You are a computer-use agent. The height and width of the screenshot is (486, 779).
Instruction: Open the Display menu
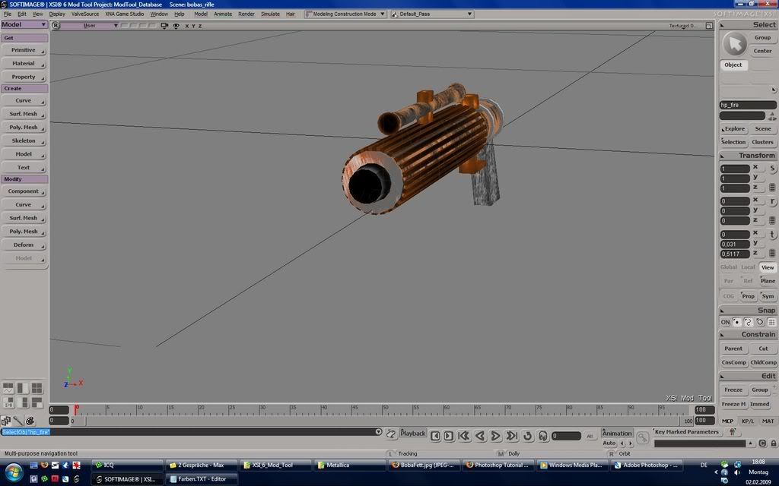coord(57,14)
